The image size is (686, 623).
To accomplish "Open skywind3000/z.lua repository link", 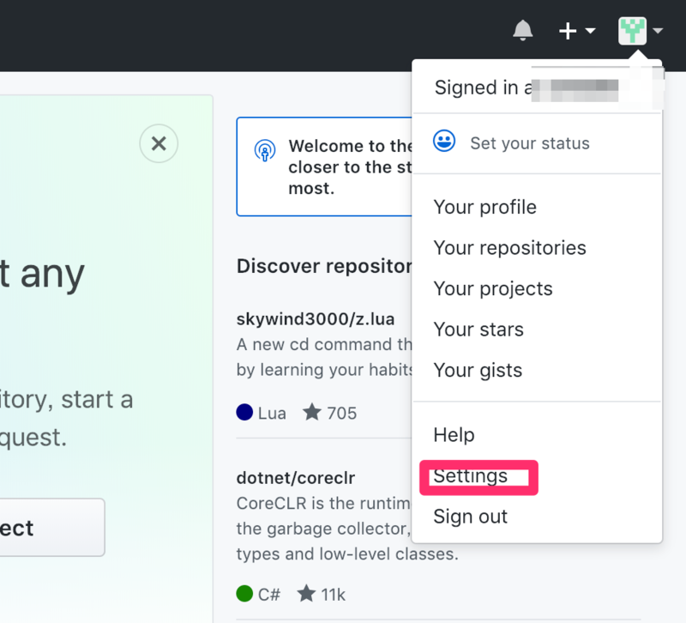I will point(316,319).
